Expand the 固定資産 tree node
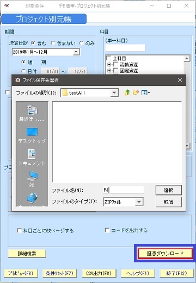This screenshot has width=196, height=283. (x=109, y=71)
